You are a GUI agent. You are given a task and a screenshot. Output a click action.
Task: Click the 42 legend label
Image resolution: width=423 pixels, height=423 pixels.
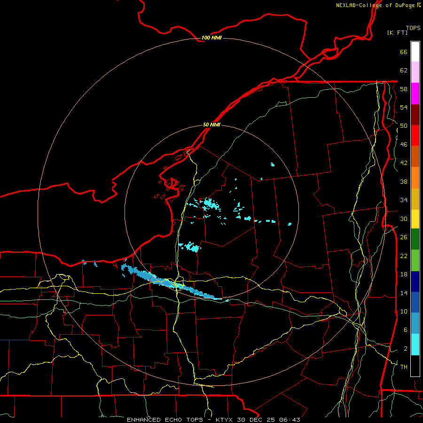point(404,163)
